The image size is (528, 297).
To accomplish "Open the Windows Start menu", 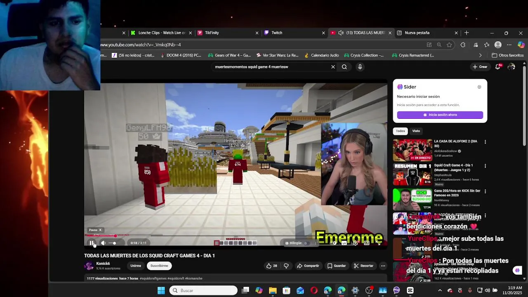I will (161, 290).
